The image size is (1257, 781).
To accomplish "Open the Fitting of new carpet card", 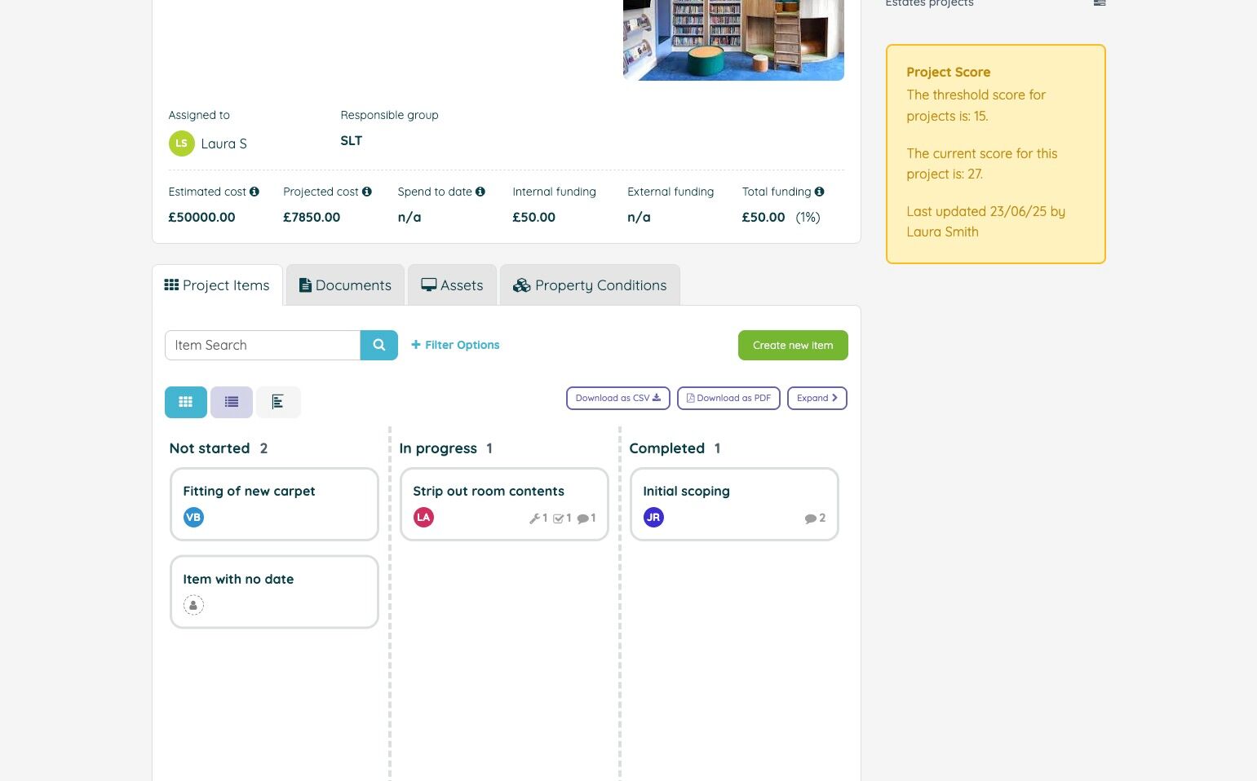I will pos(274,504).
